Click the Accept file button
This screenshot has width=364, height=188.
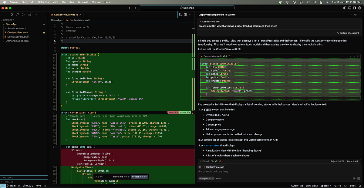coord(140,176)
